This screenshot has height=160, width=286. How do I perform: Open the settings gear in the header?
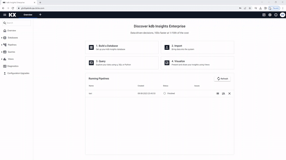[x=270, y=15]
